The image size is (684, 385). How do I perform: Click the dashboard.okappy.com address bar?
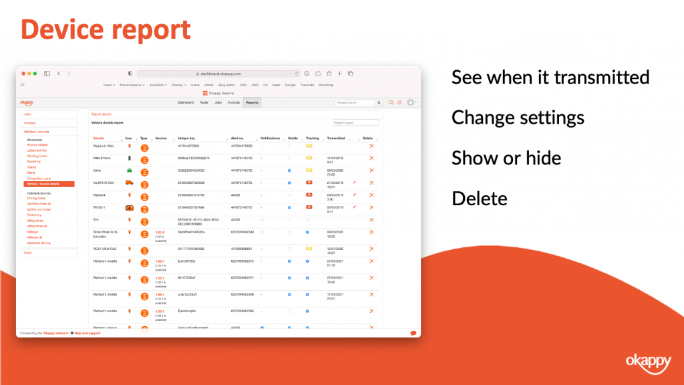(218, 74)
